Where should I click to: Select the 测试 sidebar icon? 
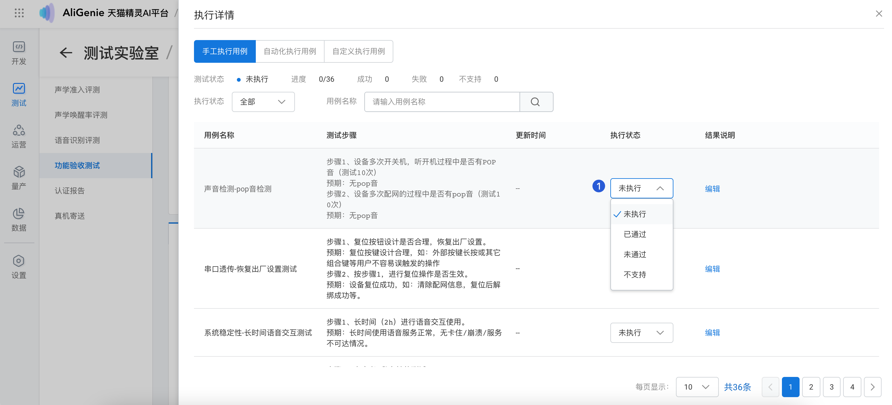(19, 95)
